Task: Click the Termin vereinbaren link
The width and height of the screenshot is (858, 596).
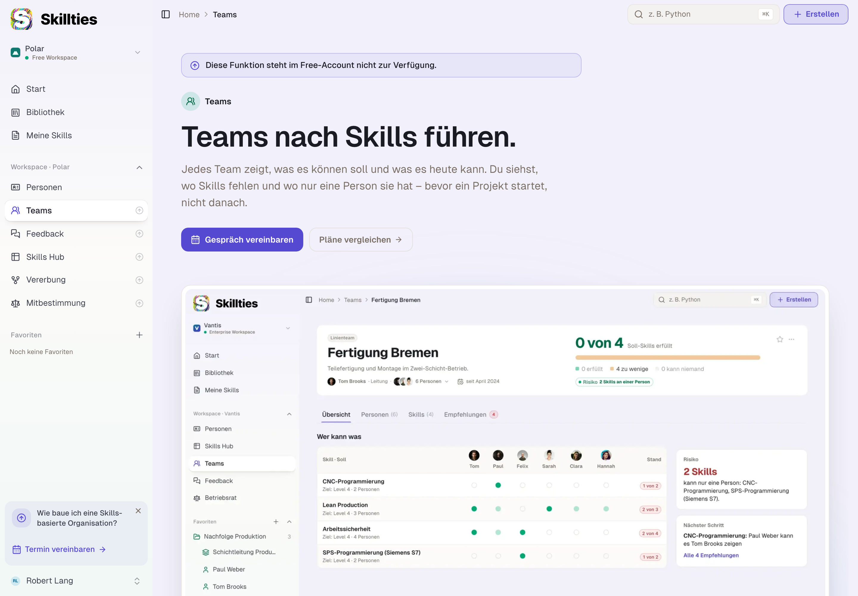Action: (x=59, y=549)
